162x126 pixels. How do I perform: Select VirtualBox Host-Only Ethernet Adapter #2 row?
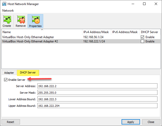click(81, 41)
